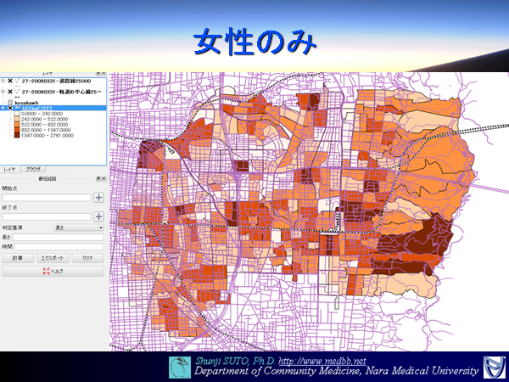
Task: Click legend text 522.0000 - 832.0000
Action: (x=44, y=125)
